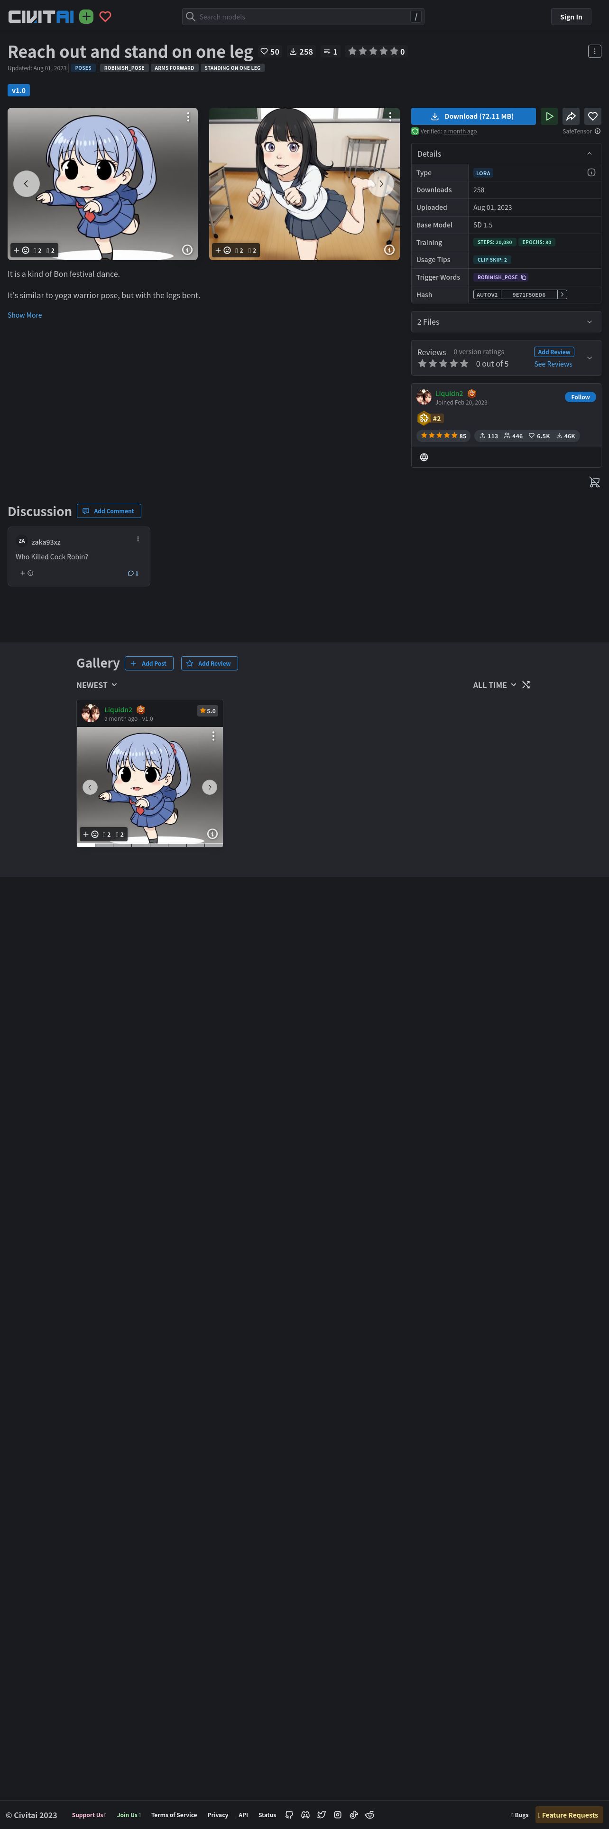Click the green plus create button

click(x=86, y=16)
